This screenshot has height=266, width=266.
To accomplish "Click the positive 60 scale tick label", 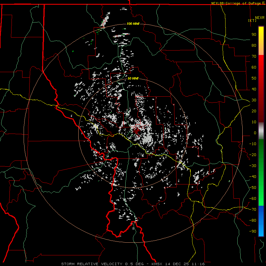I will [254, 67].
